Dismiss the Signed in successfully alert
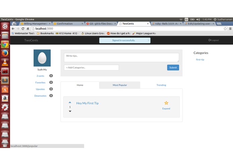Image resolution: width=233 pixels, height=165 pixels. [x=148, y=40]
